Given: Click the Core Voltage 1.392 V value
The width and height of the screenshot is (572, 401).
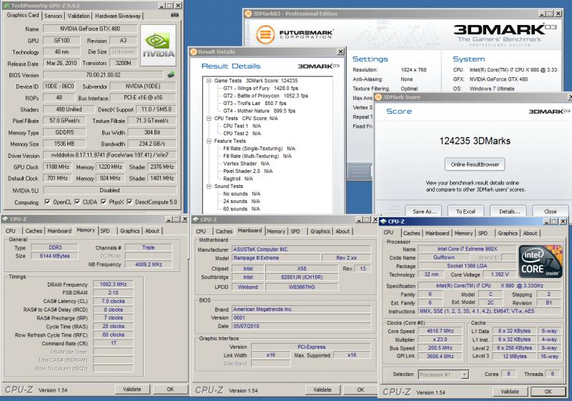Looking at the screenshot, I should pyautogui.click(x=500, y=274).
